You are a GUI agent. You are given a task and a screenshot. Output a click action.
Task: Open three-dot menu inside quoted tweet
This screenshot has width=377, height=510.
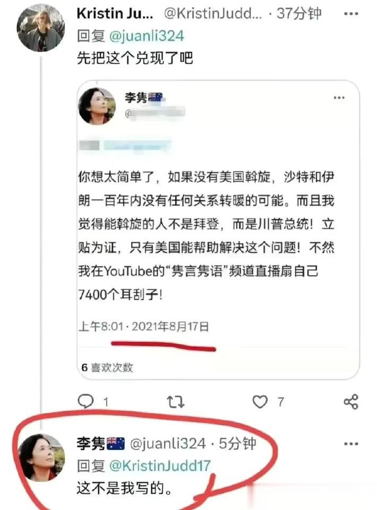coord(339,98)
